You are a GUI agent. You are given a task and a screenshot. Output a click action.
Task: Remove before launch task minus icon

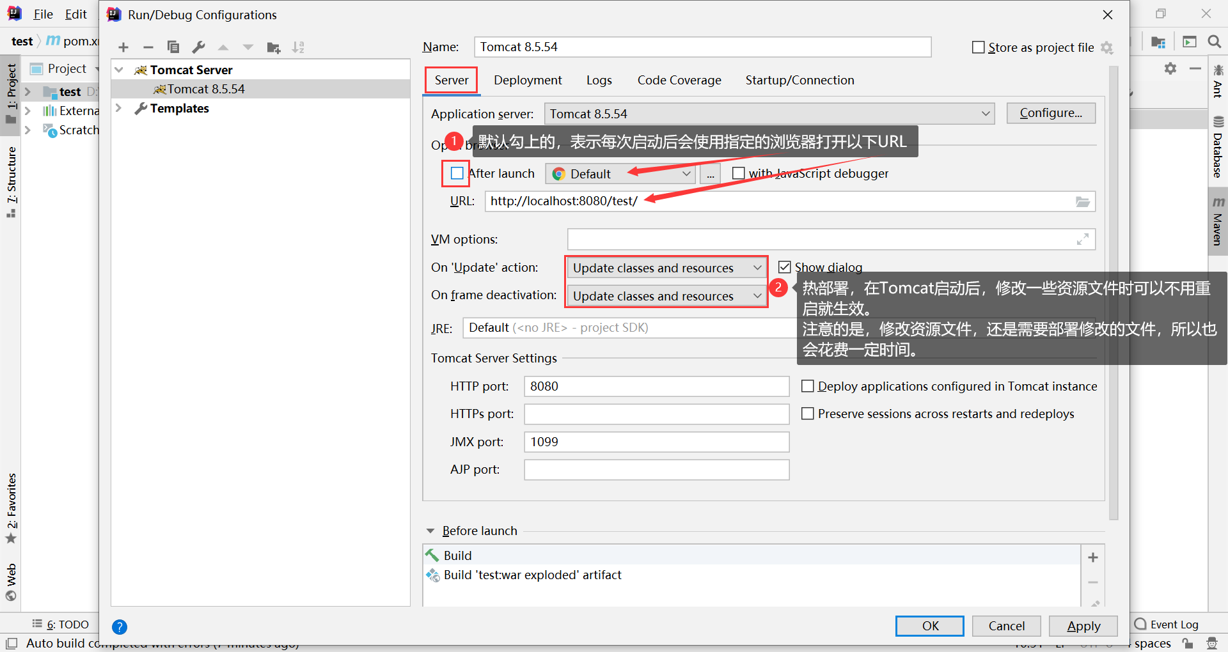(1093, 582)
